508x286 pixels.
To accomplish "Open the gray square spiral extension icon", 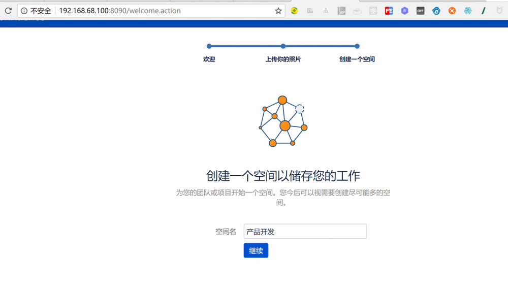I will 310,11.
